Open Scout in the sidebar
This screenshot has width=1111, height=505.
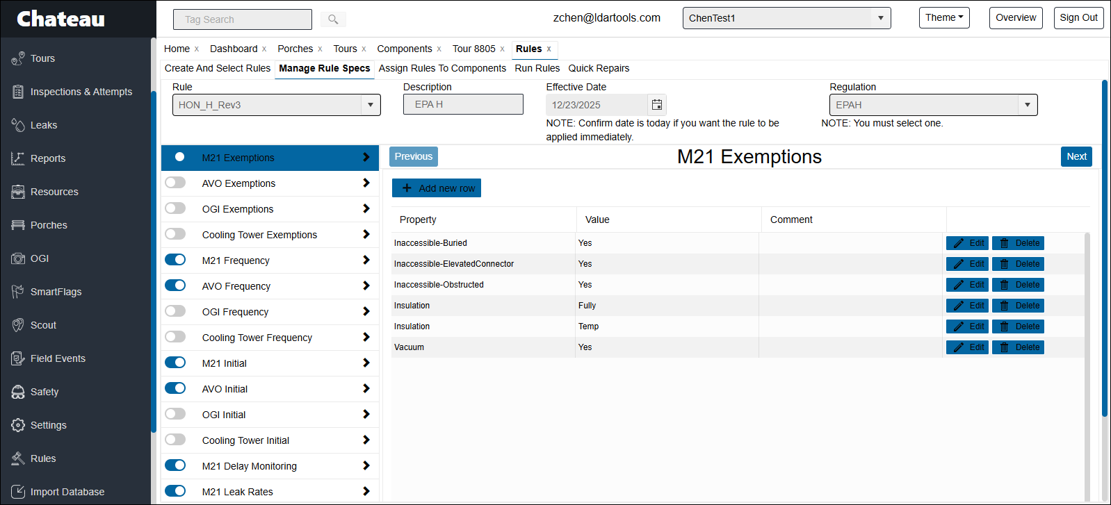[43, 325]
